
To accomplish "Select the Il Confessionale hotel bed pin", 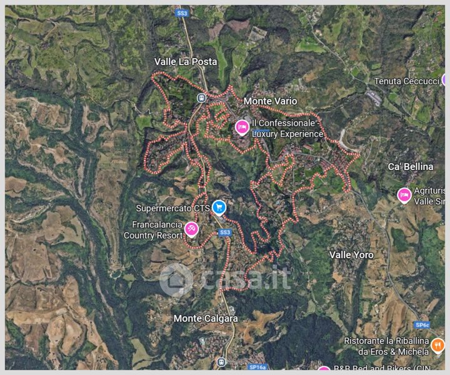I will click(242, 127).
